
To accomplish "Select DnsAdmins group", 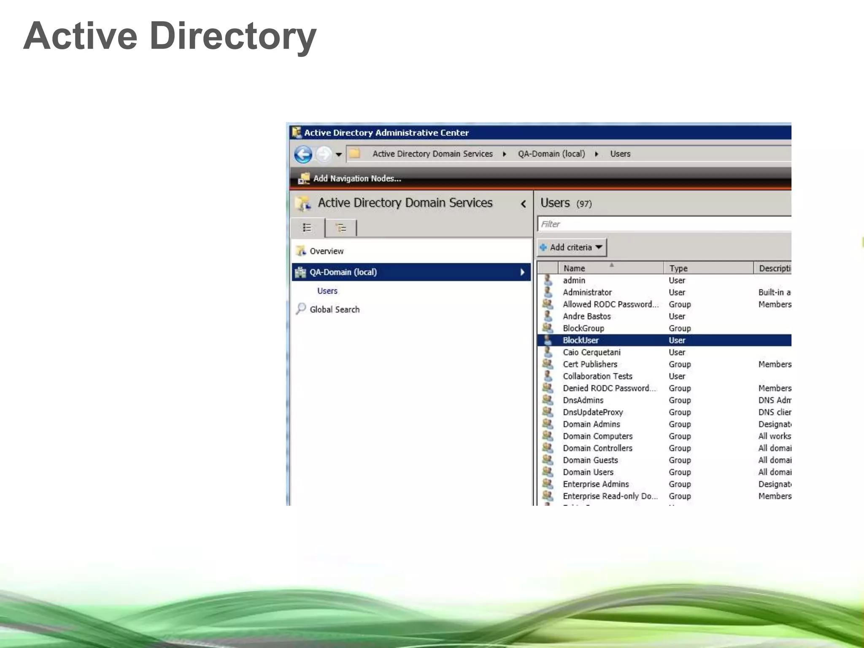I will coord(664,400).
